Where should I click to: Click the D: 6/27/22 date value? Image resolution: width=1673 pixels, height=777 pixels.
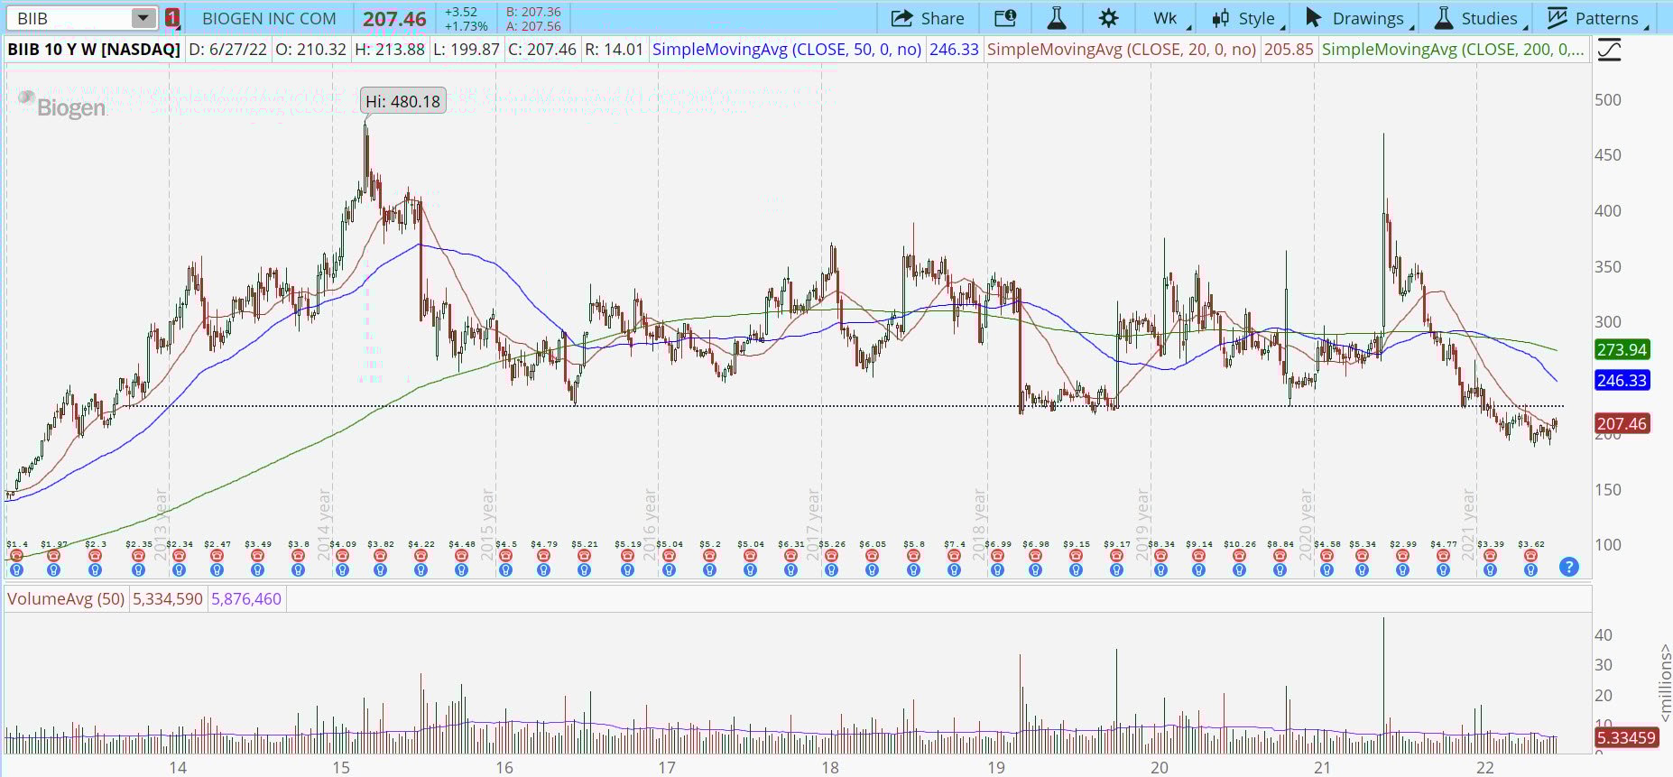pos(227,50)
